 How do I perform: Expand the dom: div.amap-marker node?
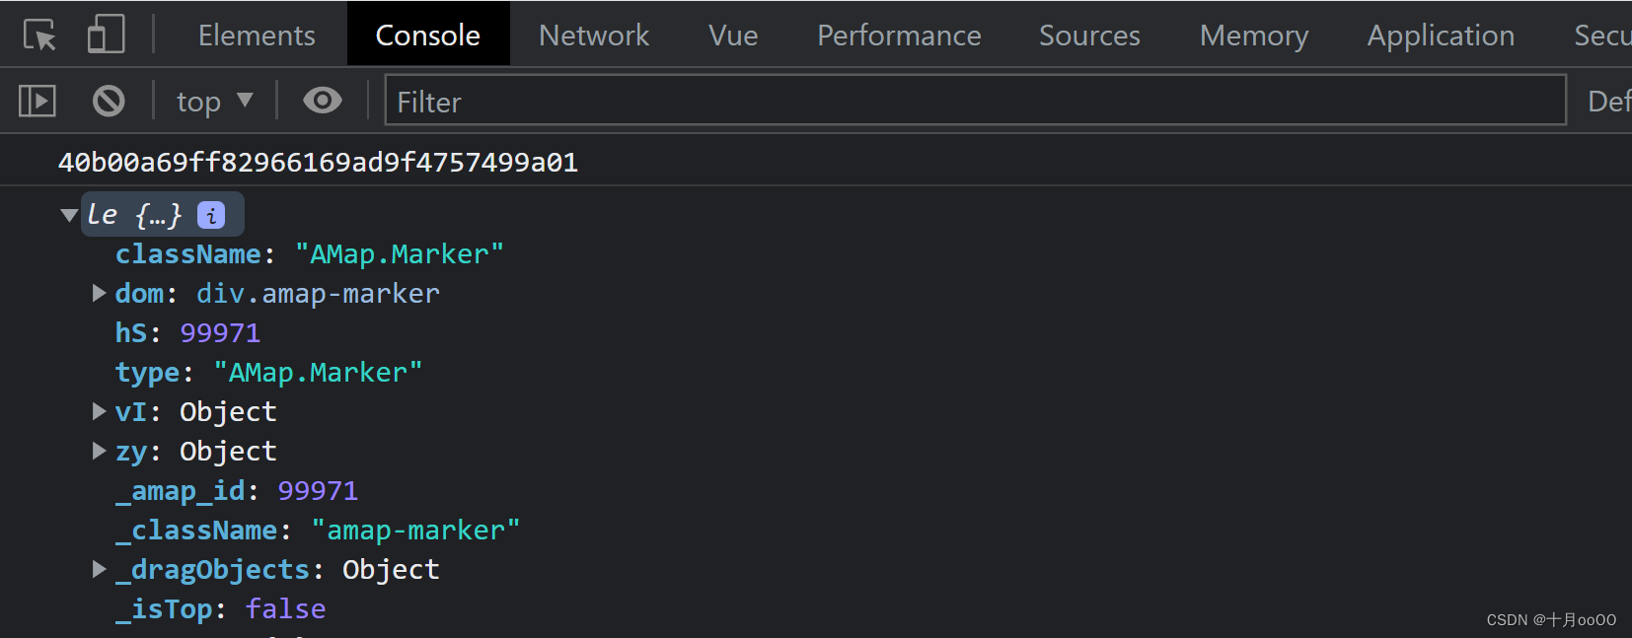tap(99, 293)
